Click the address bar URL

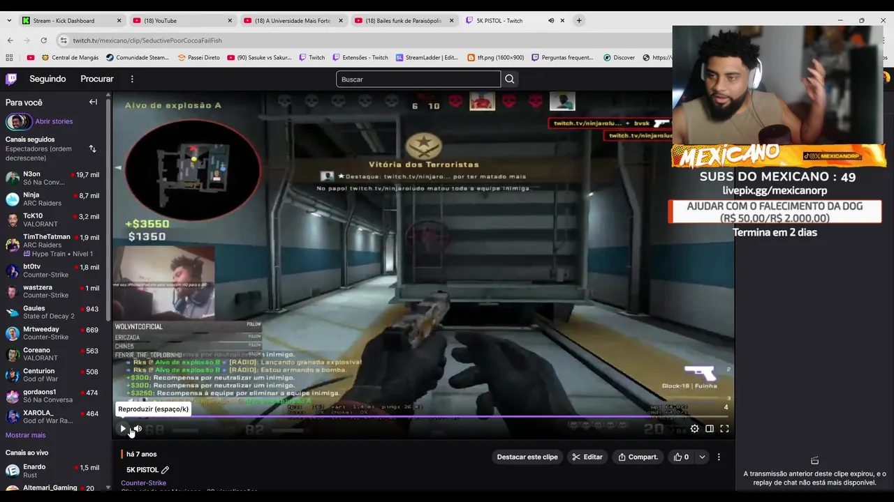[x=147, y=40]
